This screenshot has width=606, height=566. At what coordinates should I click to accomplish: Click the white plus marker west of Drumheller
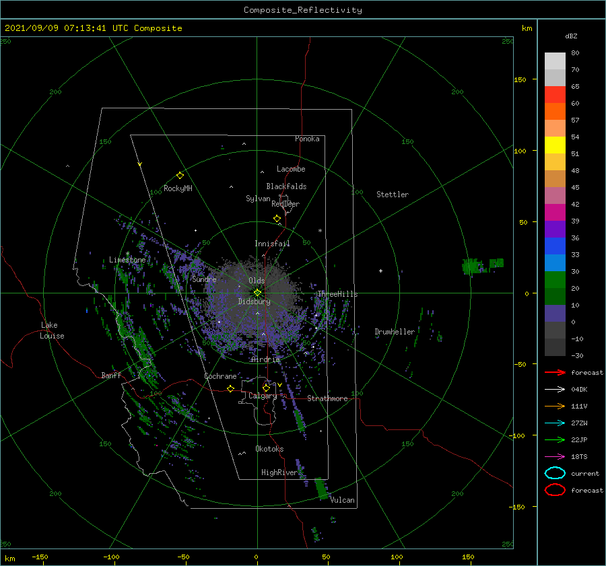pos(380,271)
